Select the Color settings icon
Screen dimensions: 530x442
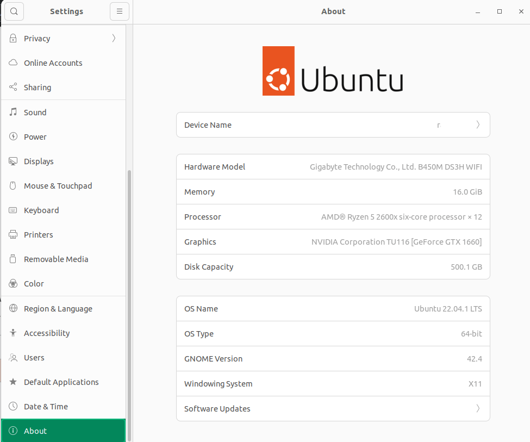(x=13, y=283)
